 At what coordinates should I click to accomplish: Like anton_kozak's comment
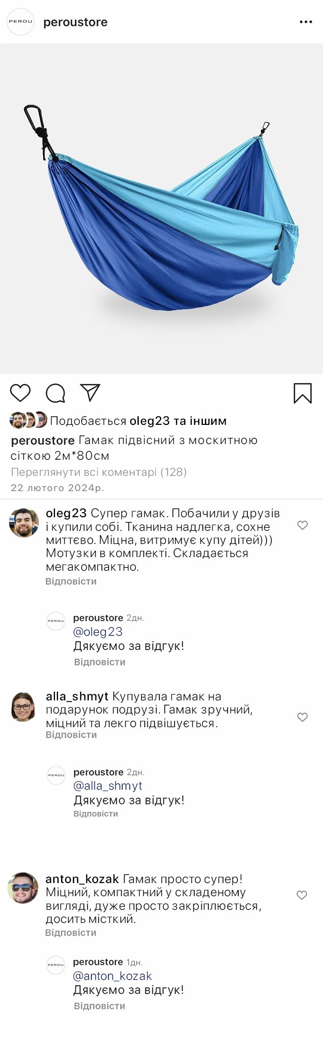pyautogui.click(x=302, y=895)
